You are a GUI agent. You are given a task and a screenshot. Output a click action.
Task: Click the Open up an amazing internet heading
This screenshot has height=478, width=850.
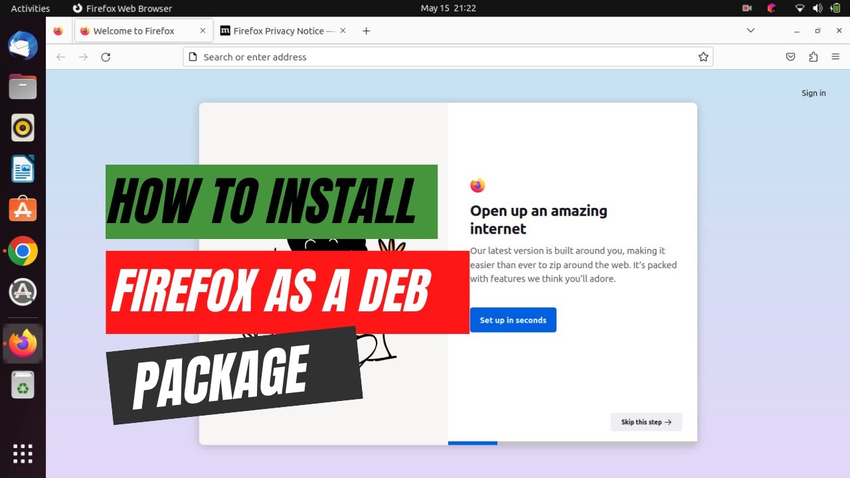(539, 220)
